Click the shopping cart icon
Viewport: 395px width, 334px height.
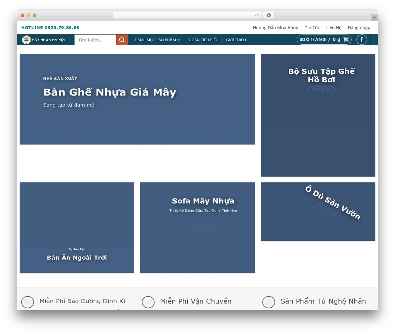[346, 39]
